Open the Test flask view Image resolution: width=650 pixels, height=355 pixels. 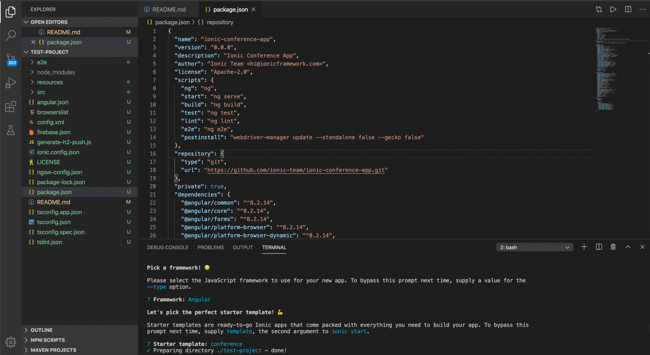coord(11,130)
